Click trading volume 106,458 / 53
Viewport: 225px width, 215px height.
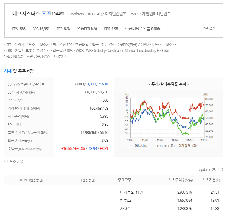point(99,109)
